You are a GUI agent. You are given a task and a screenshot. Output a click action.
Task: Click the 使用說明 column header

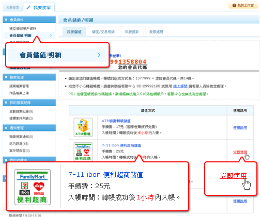click(240, 110)
